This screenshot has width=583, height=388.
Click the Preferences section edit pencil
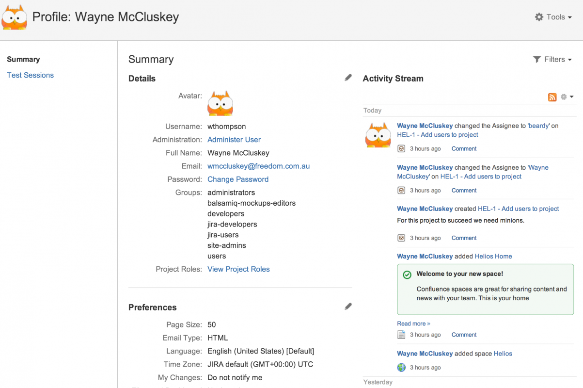coord(348,307)
